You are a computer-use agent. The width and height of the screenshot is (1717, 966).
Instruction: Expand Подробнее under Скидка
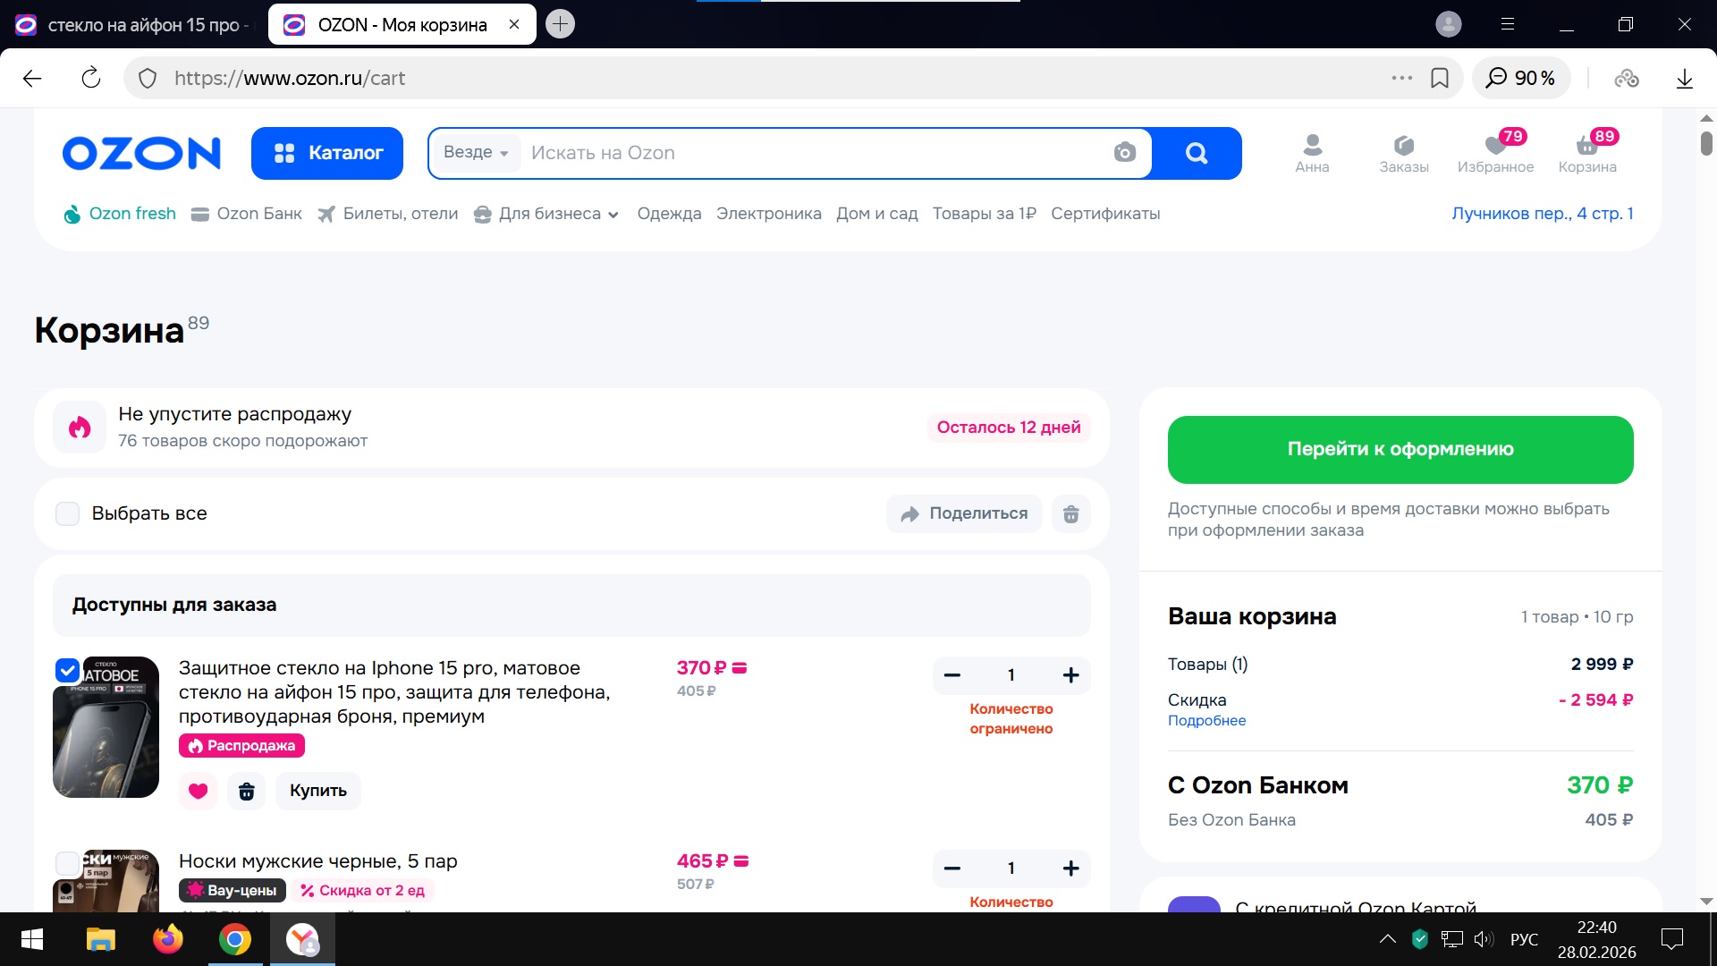[x=1206, y=721]
